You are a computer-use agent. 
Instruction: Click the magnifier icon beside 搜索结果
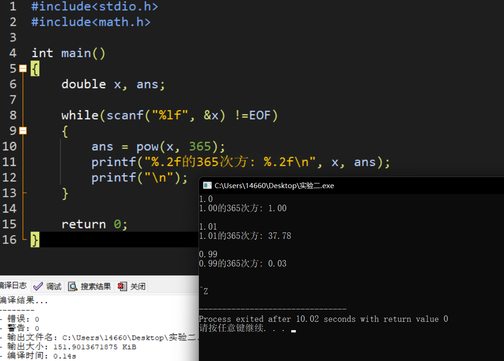(x=72, y=286)
